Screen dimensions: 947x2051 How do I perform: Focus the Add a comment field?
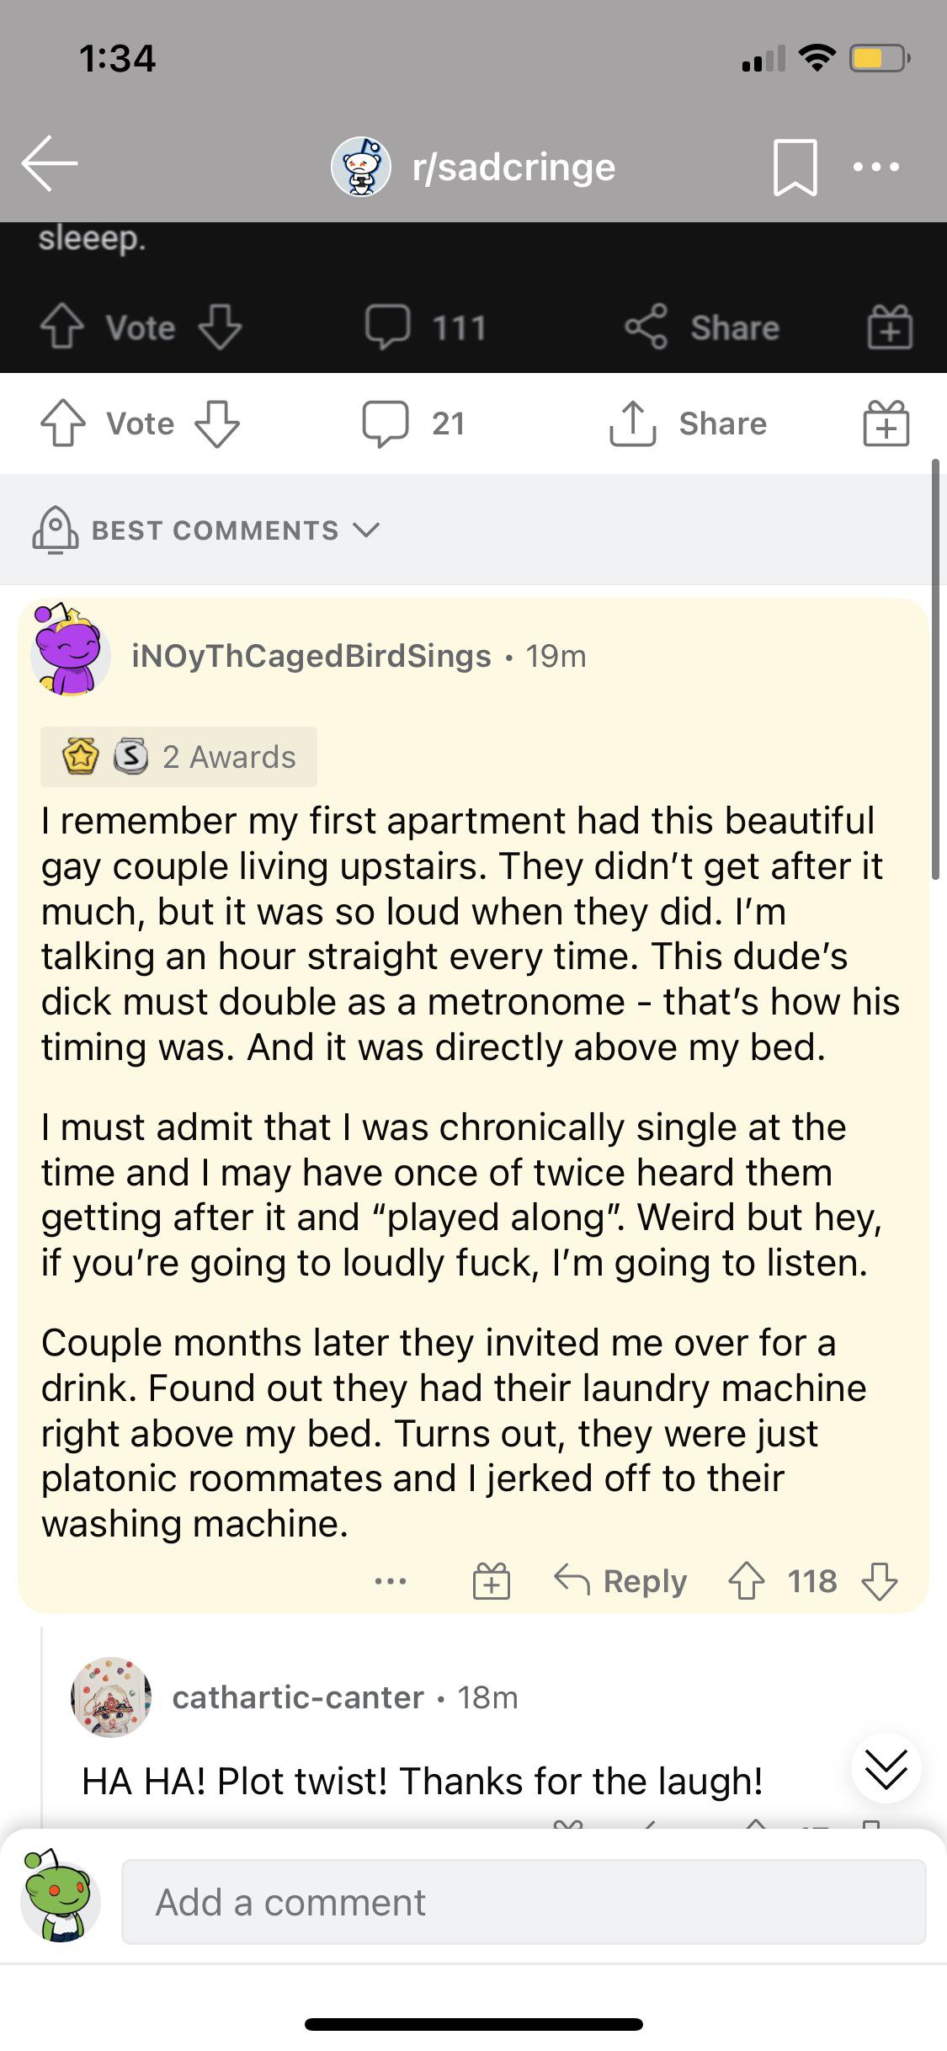524,1902
